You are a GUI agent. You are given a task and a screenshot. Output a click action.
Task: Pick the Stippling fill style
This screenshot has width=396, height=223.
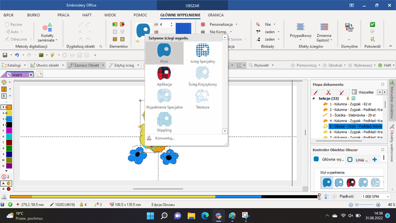(164, 121)
